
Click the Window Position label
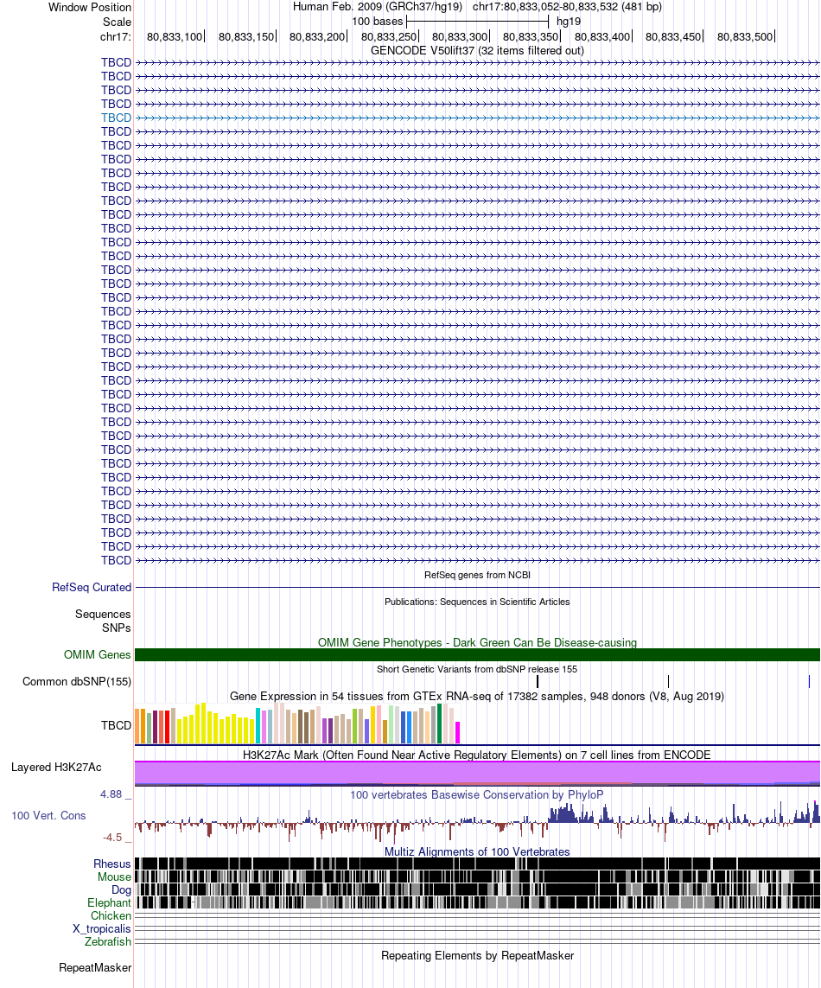(x=90, y=8)
